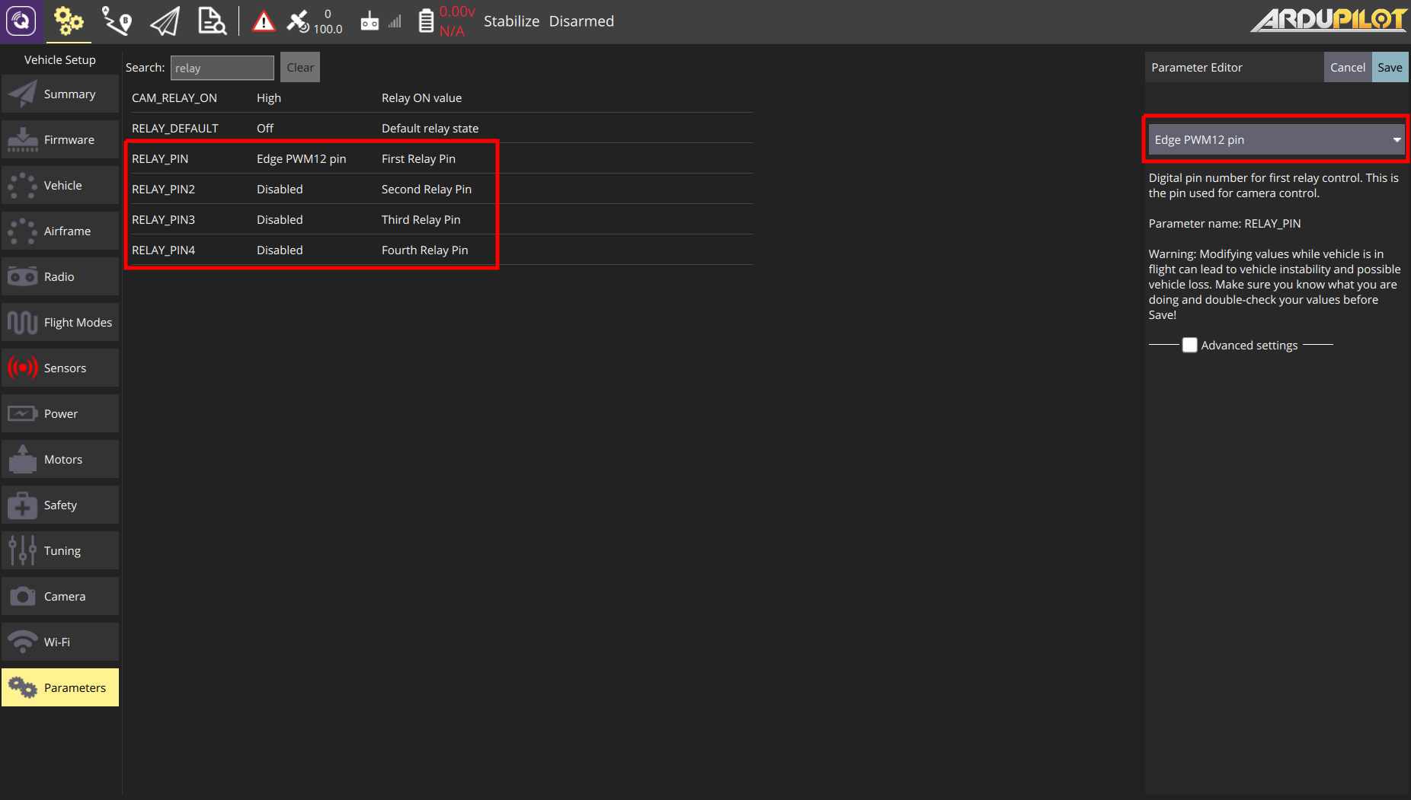
Task: Click the battery status icon
Action: 426,21
